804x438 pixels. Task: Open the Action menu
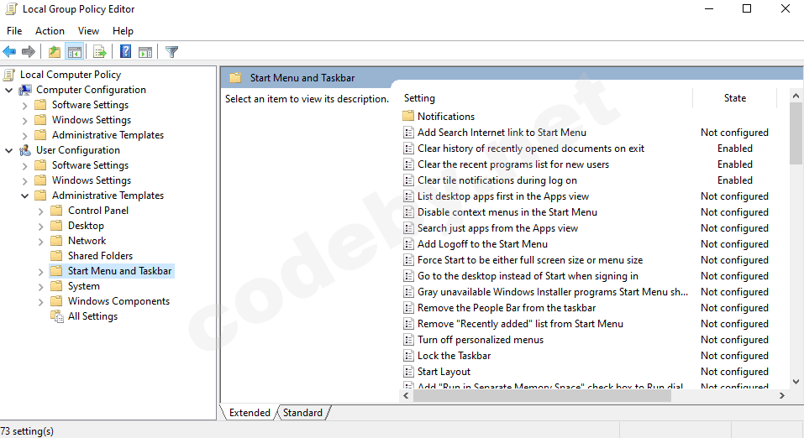[x=50, y=31]
